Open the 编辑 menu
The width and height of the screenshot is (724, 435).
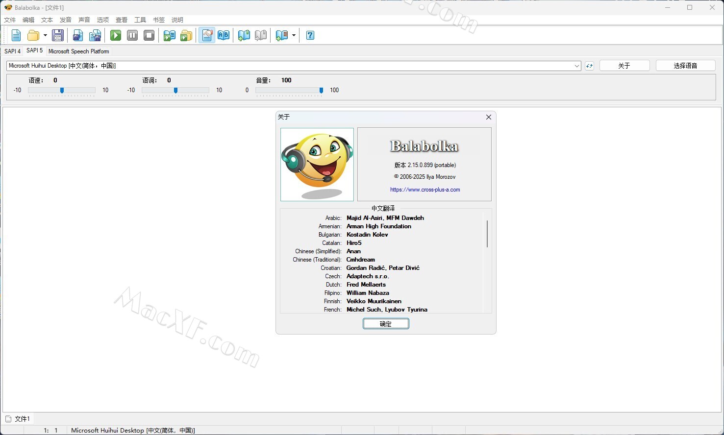(28, 20)
